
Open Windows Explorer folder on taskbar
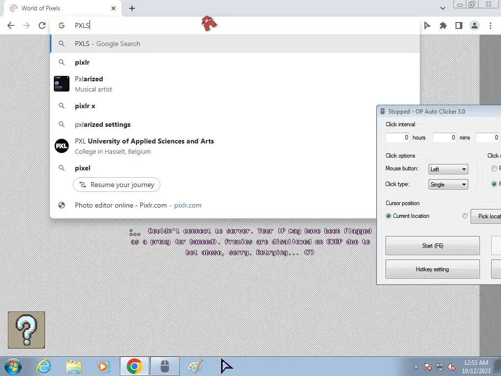click(x=74, y=366)
